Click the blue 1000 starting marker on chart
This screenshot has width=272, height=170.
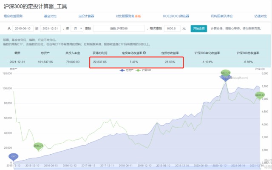[13, 157]
